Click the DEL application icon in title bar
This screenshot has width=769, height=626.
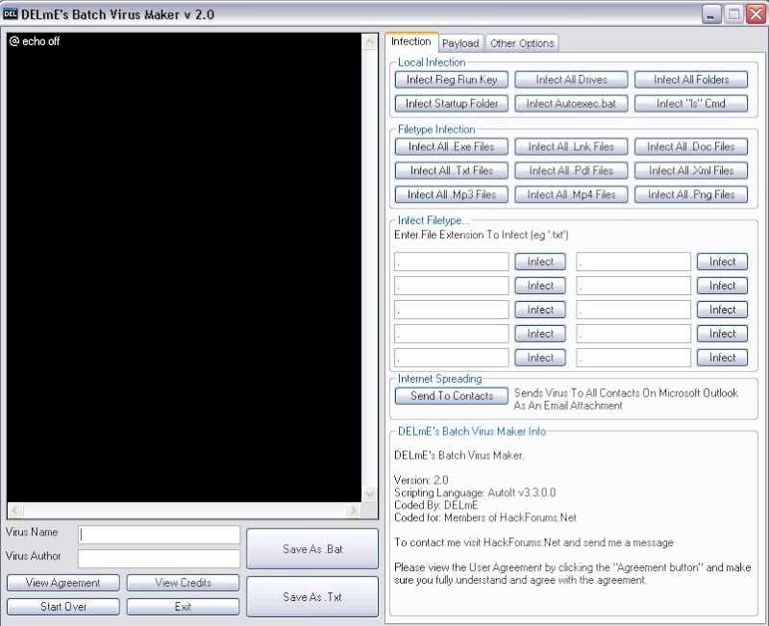click(x=11, y=13)
